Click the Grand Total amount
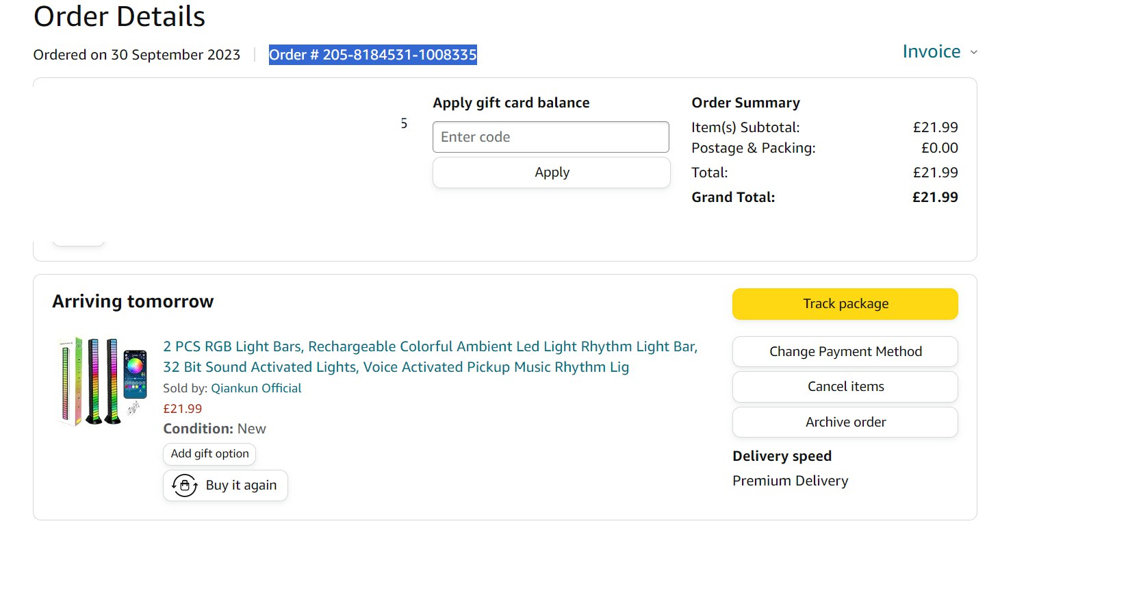The height and width of the screenshot is (593, 1141). click(934, 197)
